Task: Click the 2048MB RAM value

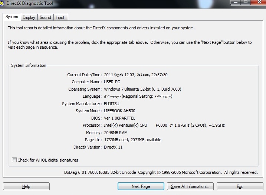Action: pyautogui.click(x=116, y=133)
